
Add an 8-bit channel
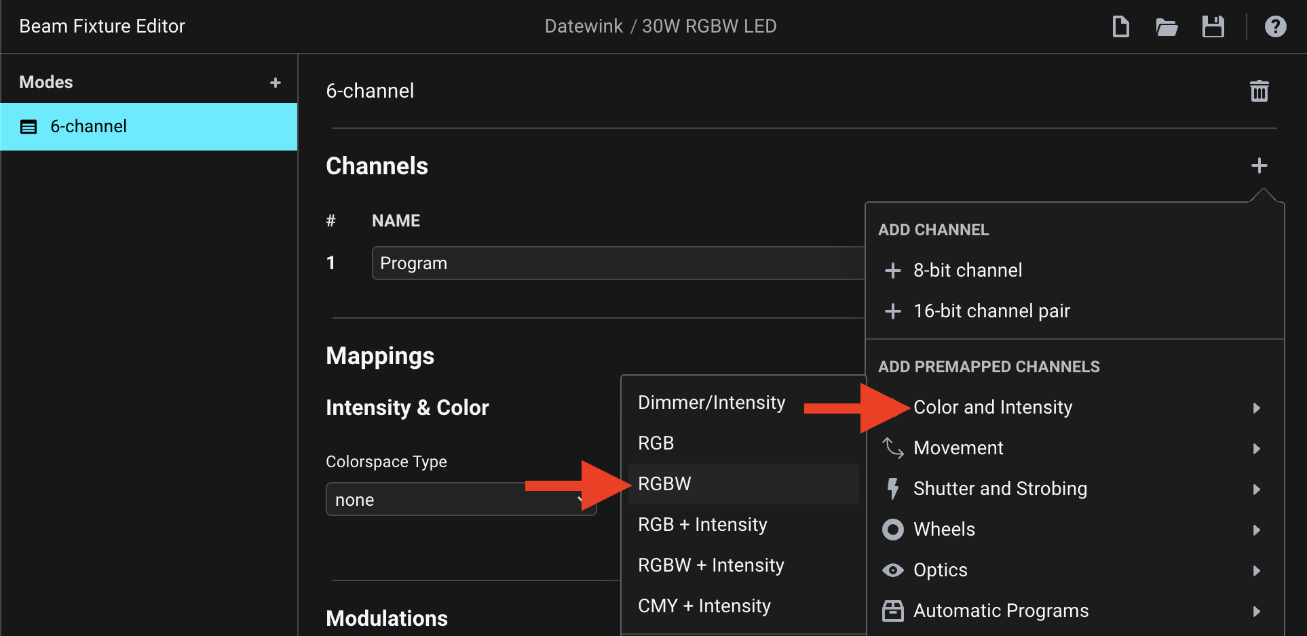[967, 271]
